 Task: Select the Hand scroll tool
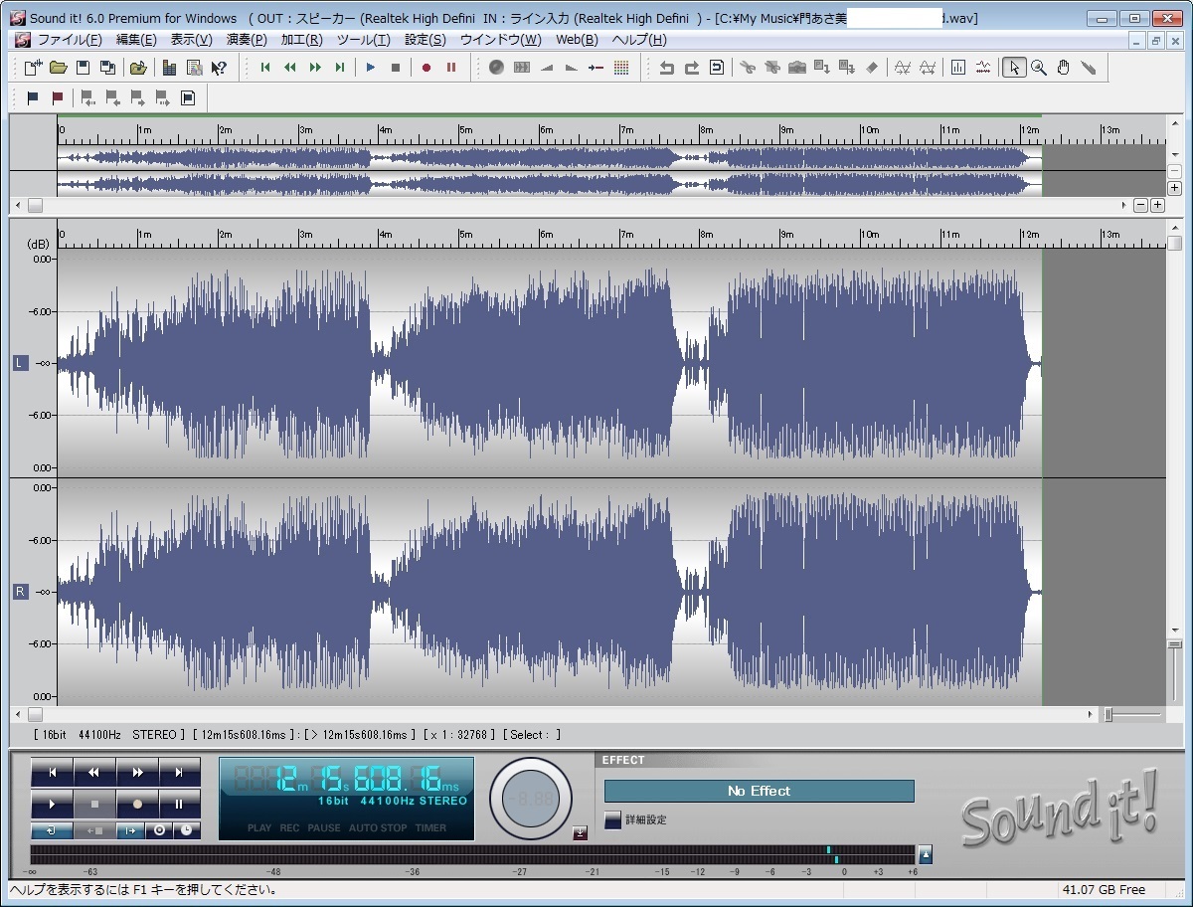click(1064, 68)
